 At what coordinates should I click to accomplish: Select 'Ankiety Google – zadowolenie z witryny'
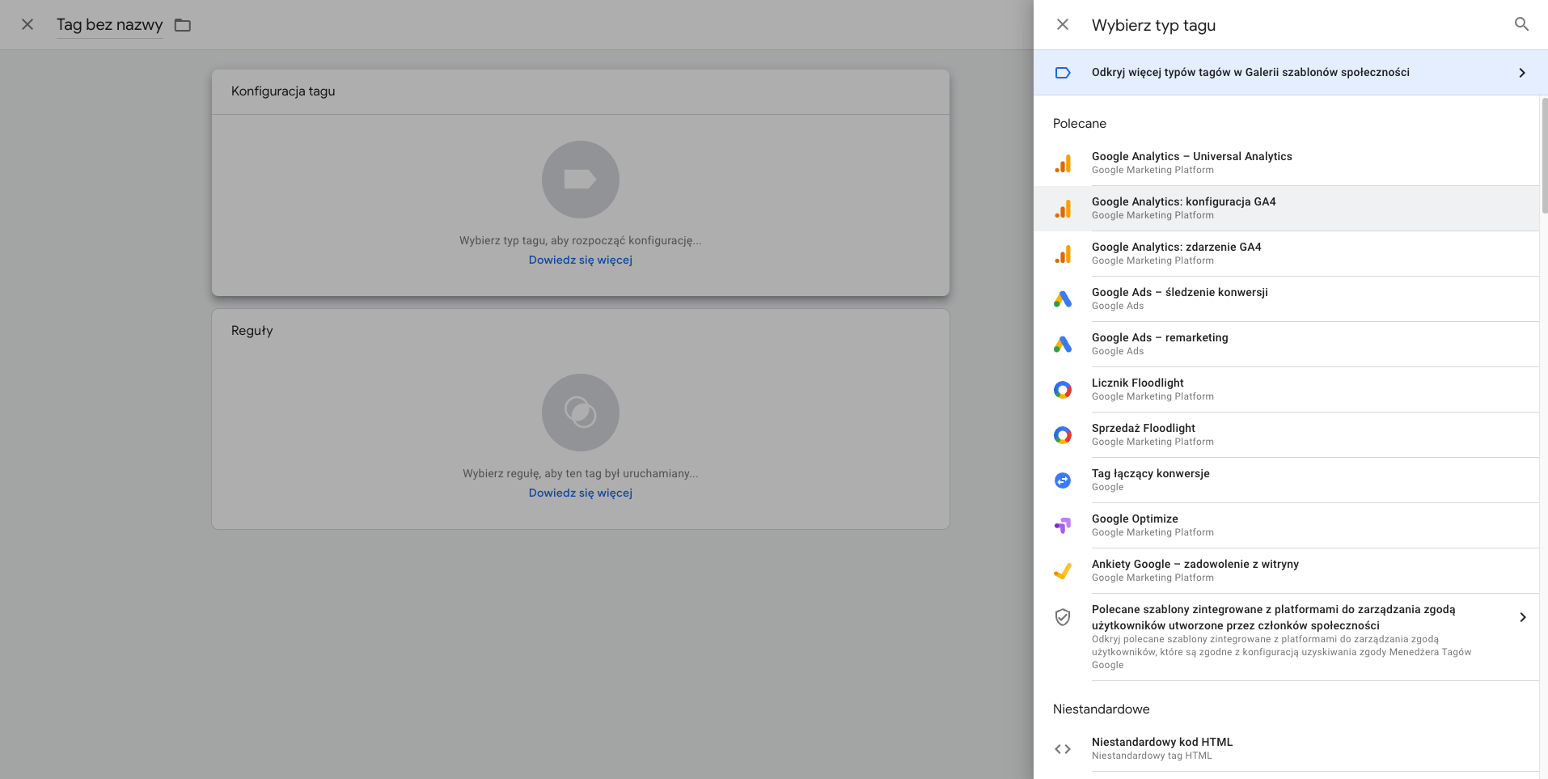tap(1286, 571)
